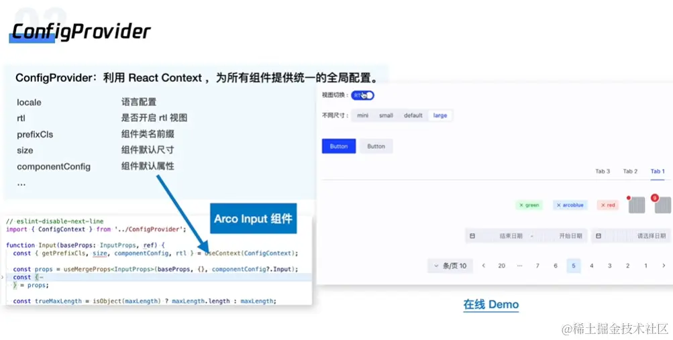Click the avatar with the red dot badge
The image size is (673, 340).
[x=637, y=205]
